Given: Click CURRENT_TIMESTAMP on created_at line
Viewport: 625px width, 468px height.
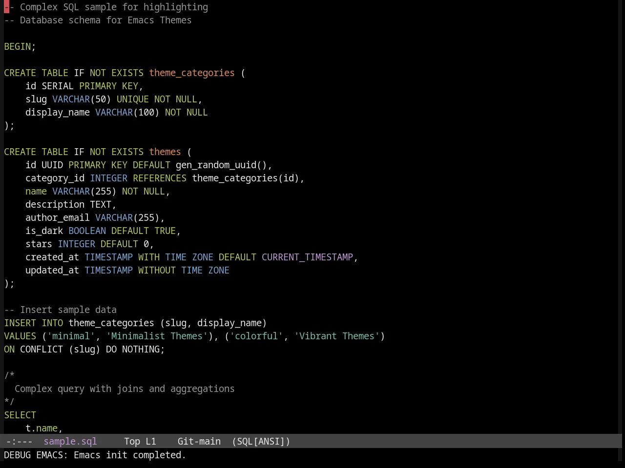Looking at the screenshot, I should 307,257.
